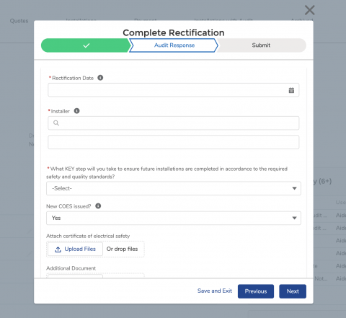The width and height of the screenshot is (346, 318).
Task: Click the dropdown arrow beside Yes
Action: pos(294,218)
